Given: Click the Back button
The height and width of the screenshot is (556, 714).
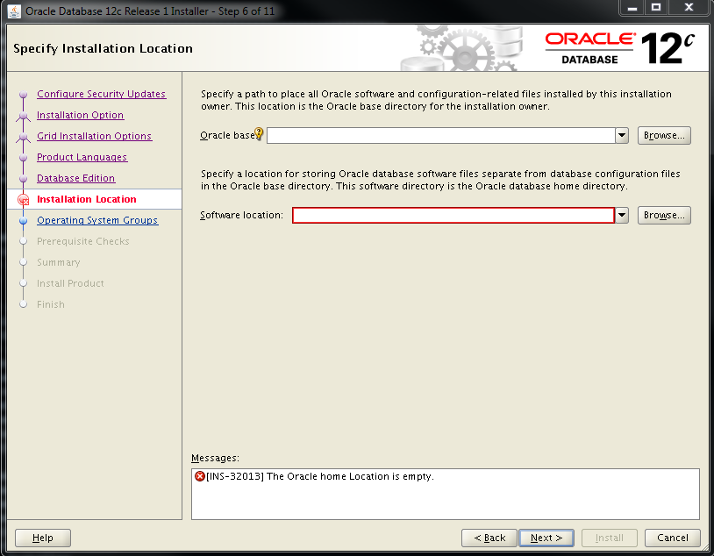Looking at the screenshot, I should (x=489, y=538).
